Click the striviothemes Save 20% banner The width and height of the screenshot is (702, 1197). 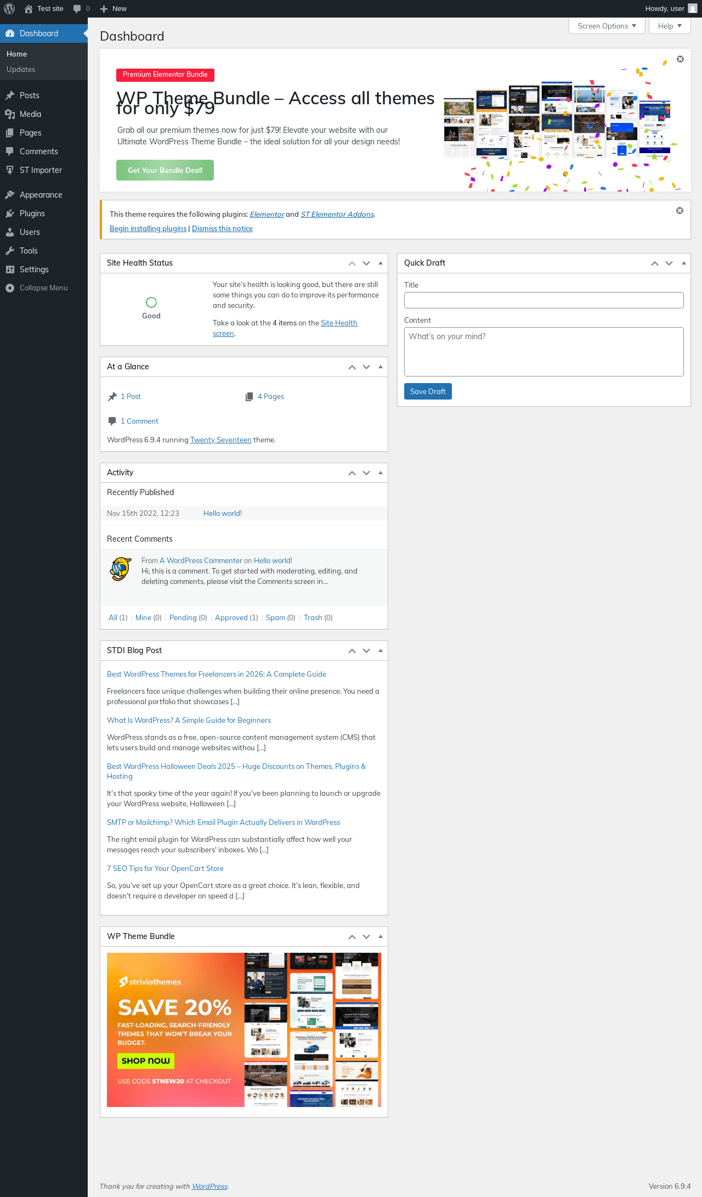tap(244, 1030)
